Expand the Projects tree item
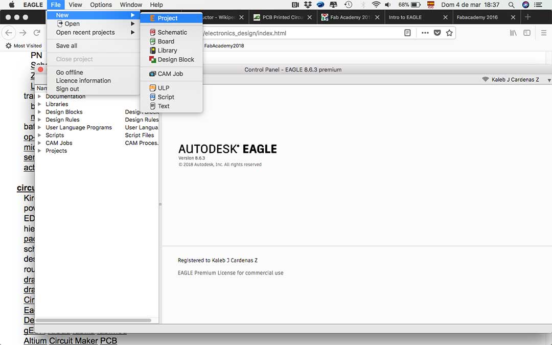 [x=39, y=151]
